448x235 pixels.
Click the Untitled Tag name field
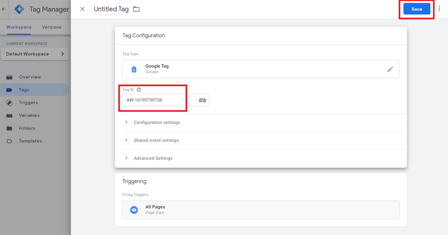click(111, 9)
